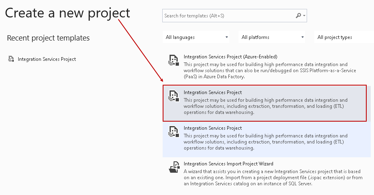The image size is (374, 195).
Task: Choose the red-outlined Integration Services Project title
Action: (x=213, y=92)
